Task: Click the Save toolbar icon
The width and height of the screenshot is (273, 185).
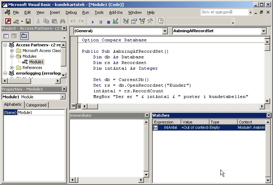Action: 28,21
